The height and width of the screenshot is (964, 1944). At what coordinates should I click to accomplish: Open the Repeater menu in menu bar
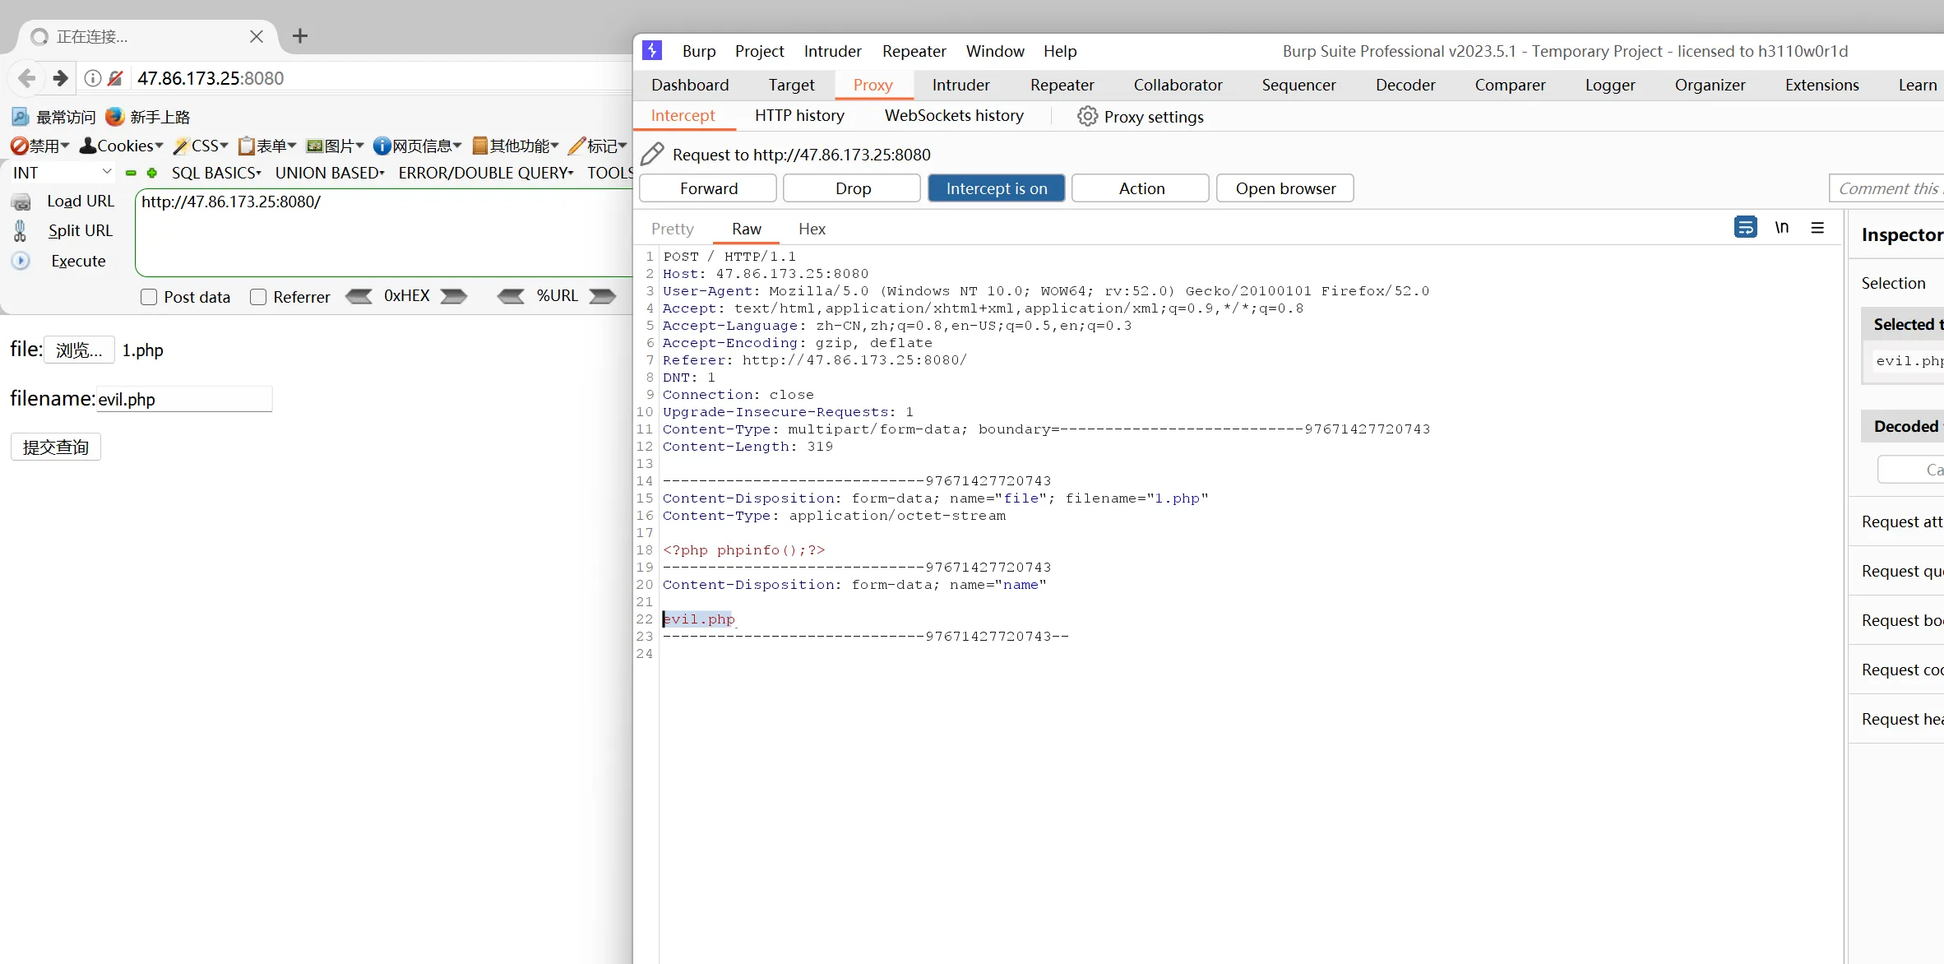(914, 51)
